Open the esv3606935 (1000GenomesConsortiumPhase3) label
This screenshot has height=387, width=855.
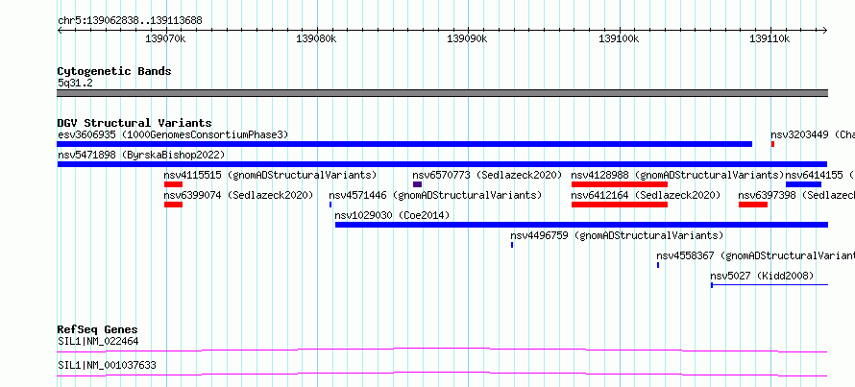pos(173,134)
